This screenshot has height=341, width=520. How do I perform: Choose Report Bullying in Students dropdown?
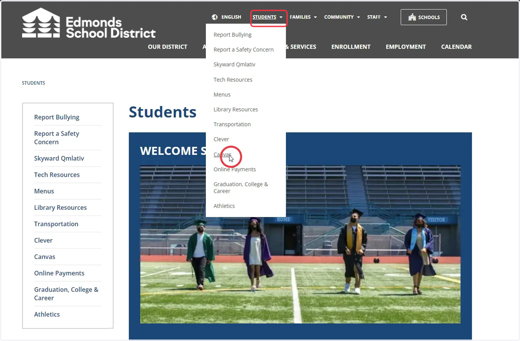click(x=233, y=35)
